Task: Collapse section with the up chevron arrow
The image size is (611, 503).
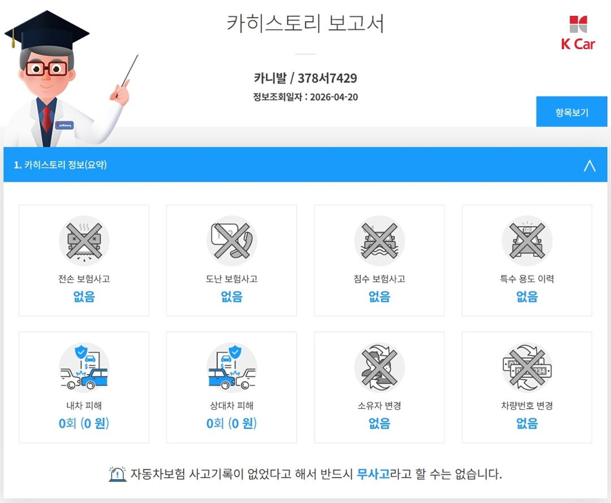Action: 590,166
